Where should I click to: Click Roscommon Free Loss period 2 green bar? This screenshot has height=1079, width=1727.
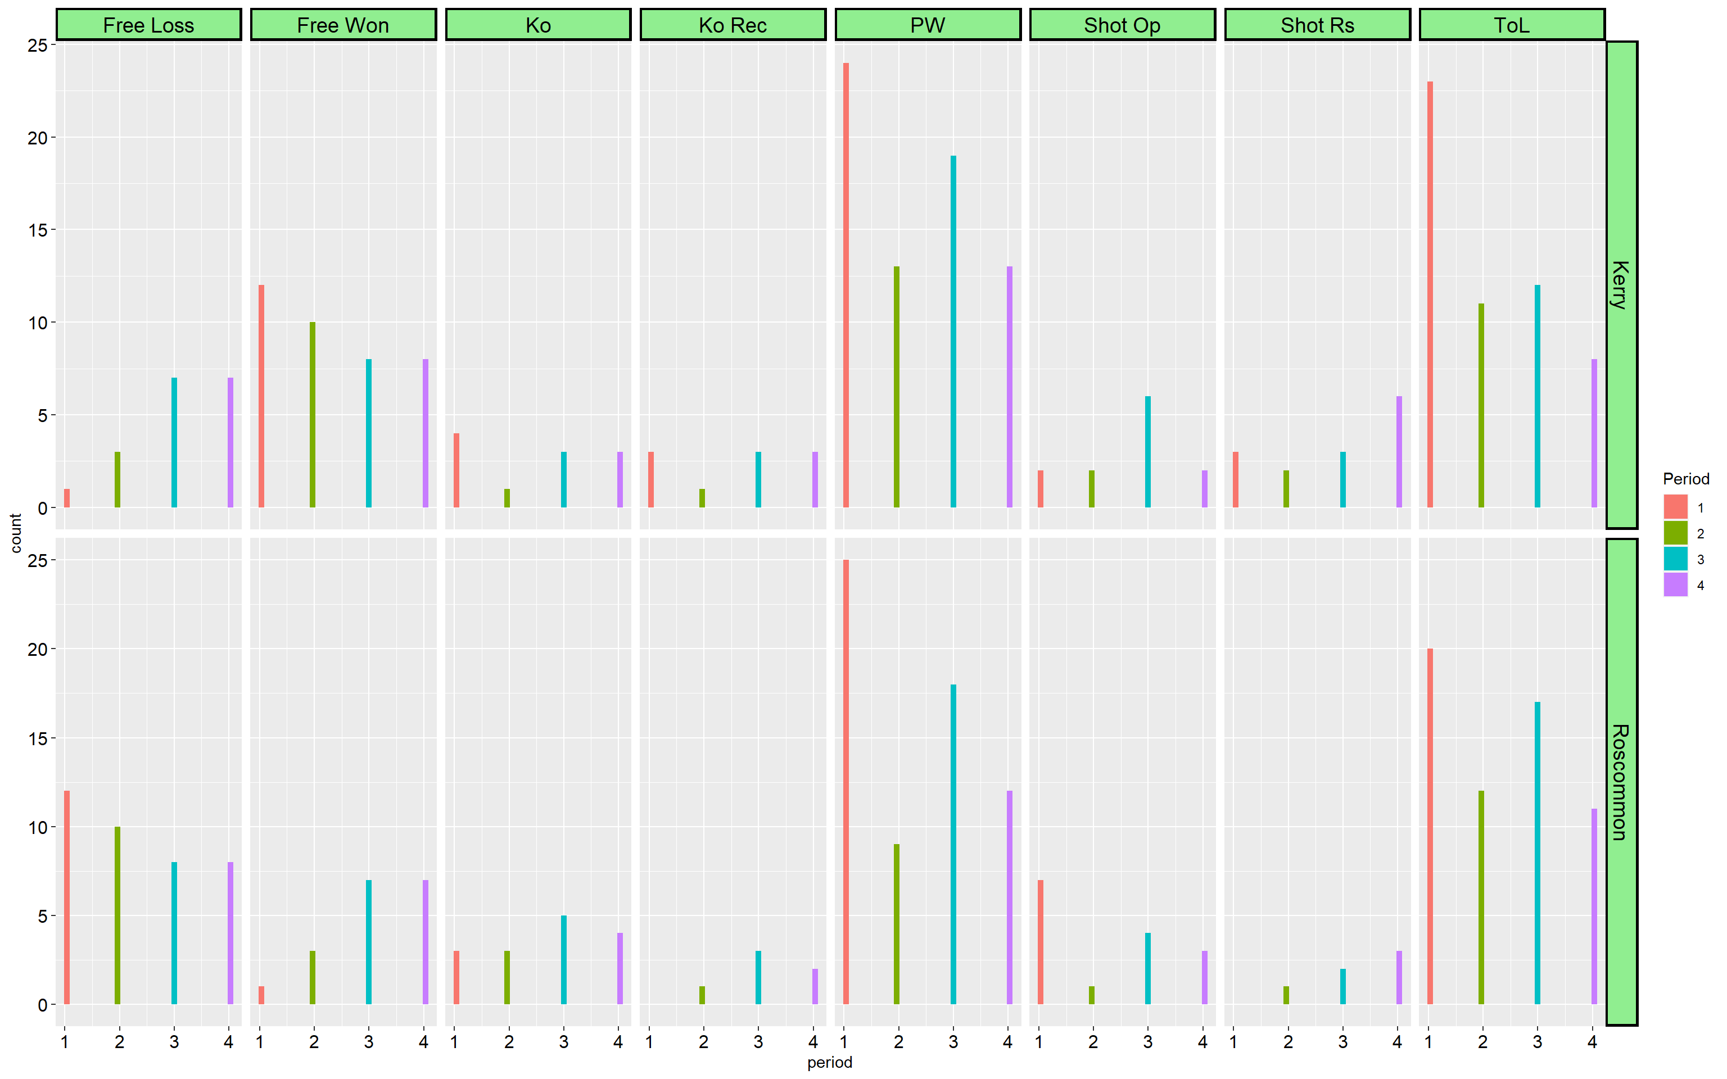pos(117,915)
